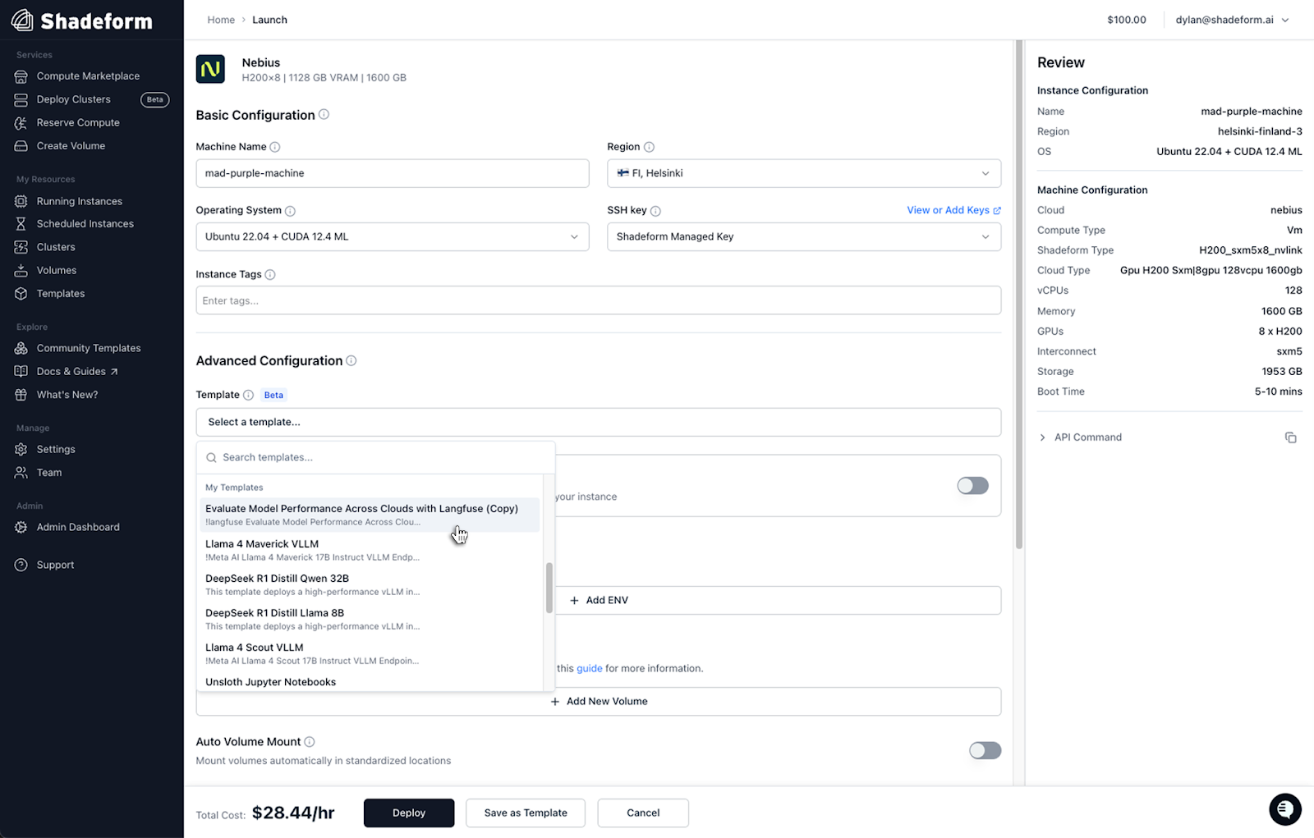
Task: Click the Scheduled Instances hourglass icon
Action: pos(21,224)
